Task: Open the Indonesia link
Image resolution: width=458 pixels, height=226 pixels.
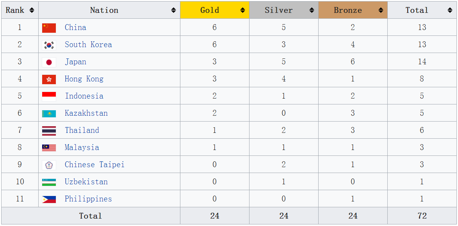Action: tap(84, 96)
